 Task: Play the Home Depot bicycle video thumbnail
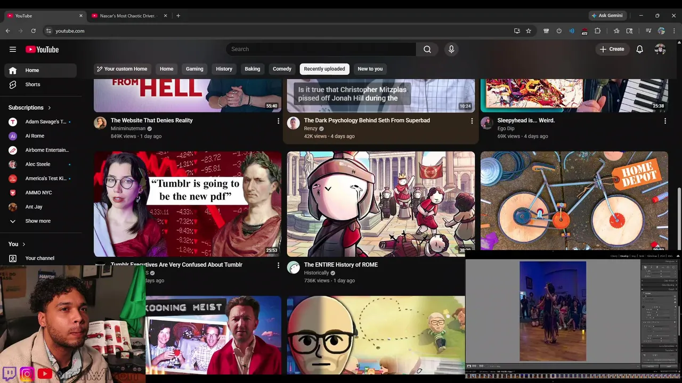(x=574, y=201)
